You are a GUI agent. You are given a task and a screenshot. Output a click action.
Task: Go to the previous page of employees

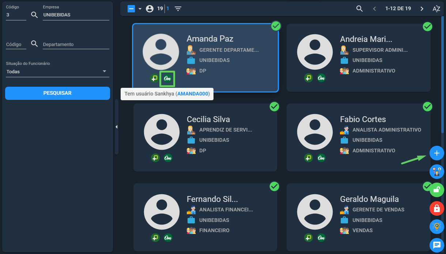click(374, 9)
